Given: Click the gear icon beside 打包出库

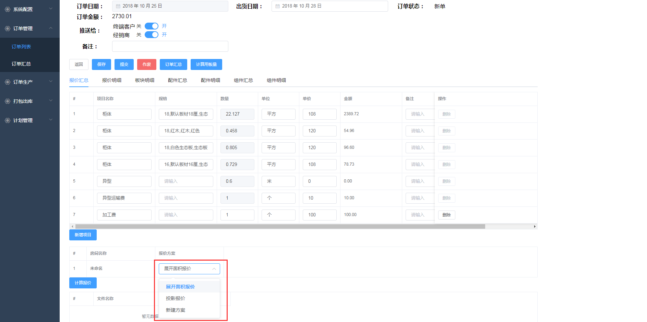Looking at the screenshot, I should pyautogui.click(x=8, y=101).
